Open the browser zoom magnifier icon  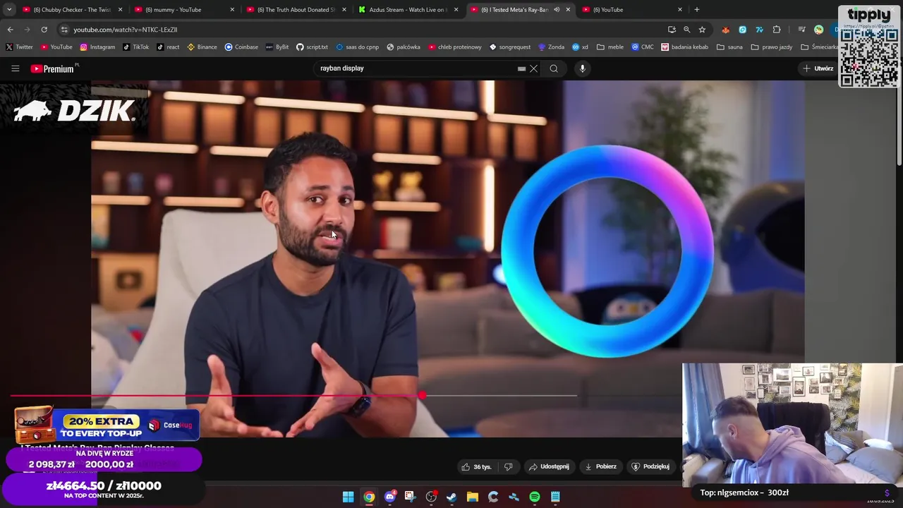pyautogui.click(x=686, y=30)
